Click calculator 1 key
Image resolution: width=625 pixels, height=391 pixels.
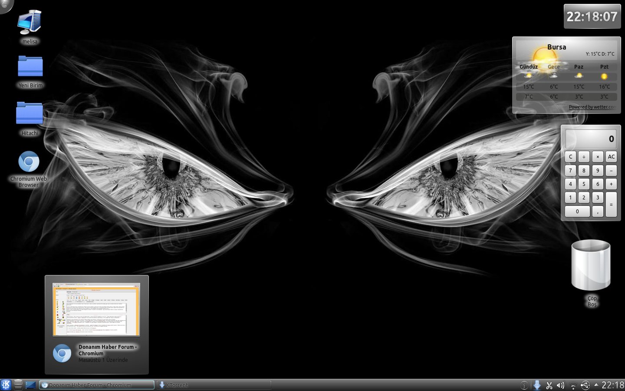[x=570, y=198]
